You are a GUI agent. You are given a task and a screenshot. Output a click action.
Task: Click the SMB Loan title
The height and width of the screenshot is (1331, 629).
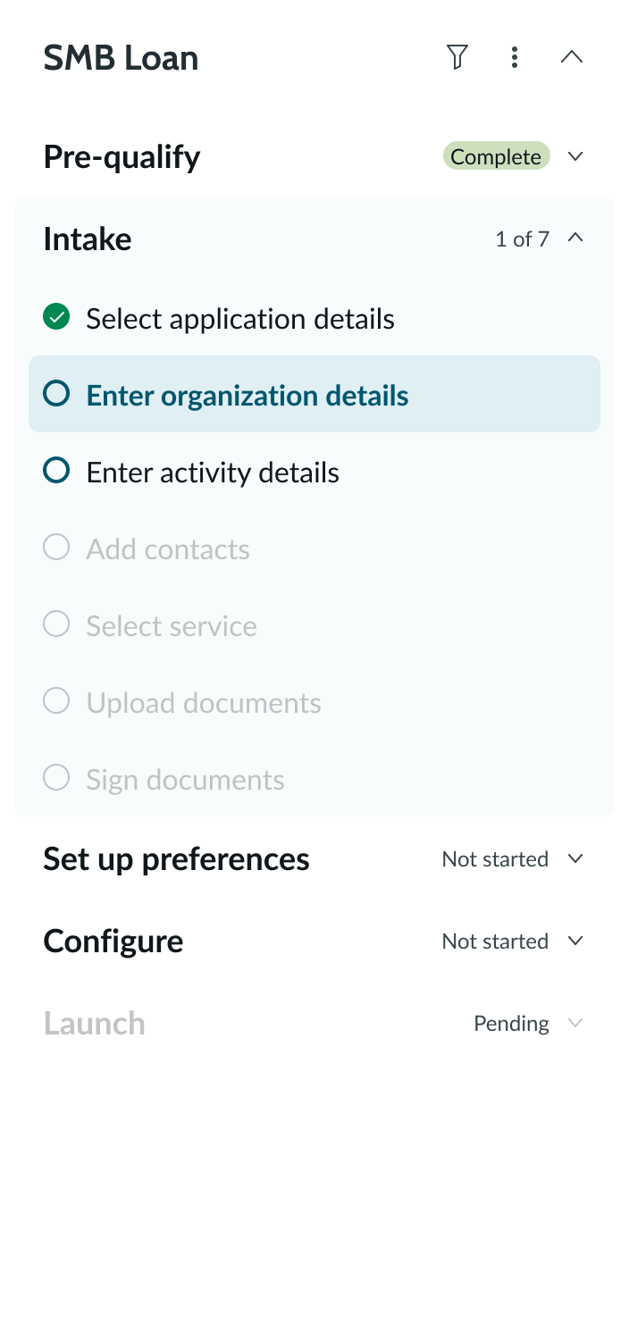121,57
